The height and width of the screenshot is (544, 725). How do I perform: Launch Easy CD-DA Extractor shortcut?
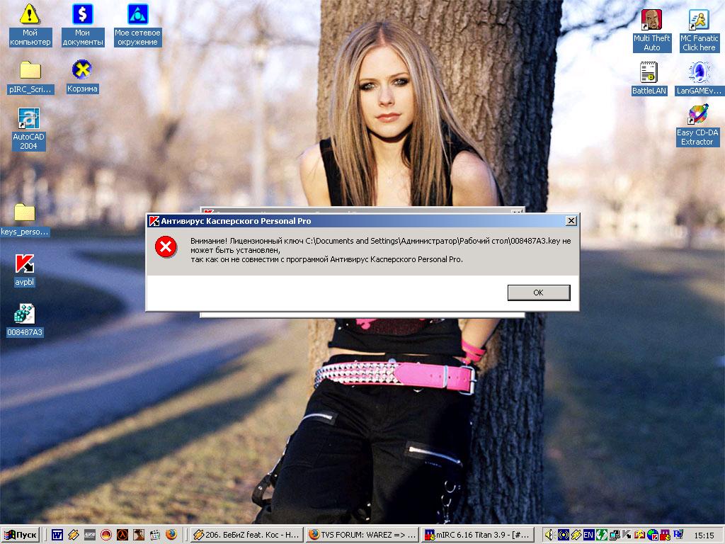point(697,115)
